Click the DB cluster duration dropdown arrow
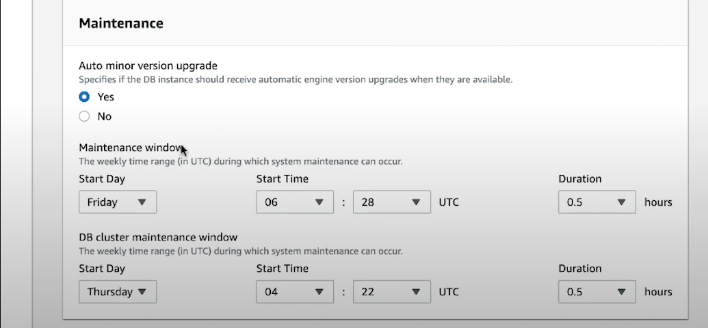 (x=621, y=292)
